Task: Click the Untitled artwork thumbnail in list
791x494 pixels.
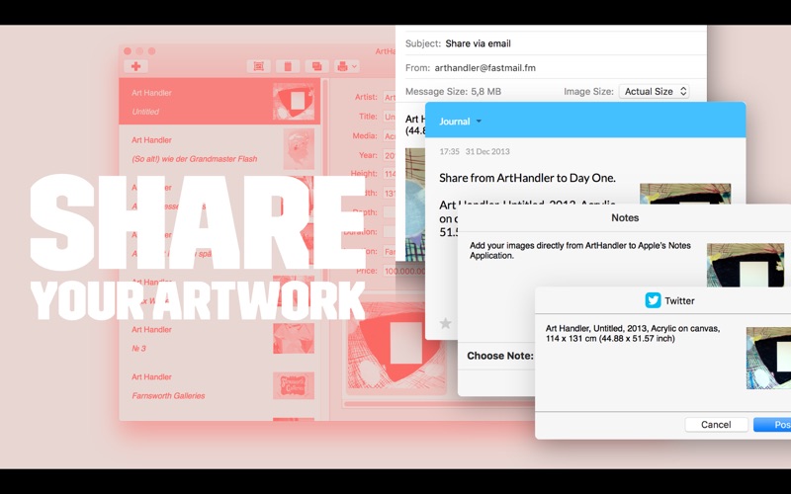Action: coord(294,102)
